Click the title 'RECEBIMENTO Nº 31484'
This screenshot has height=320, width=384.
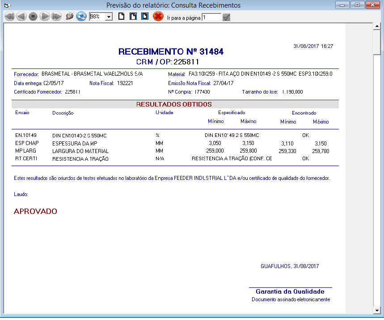(x=171, y=51)
